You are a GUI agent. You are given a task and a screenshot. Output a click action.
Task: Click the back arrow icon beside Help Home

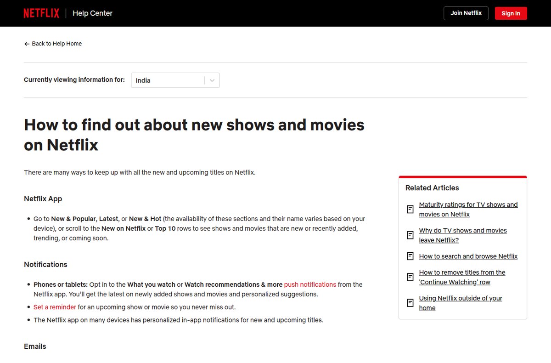pyautogui.click(x=27, y=44)
